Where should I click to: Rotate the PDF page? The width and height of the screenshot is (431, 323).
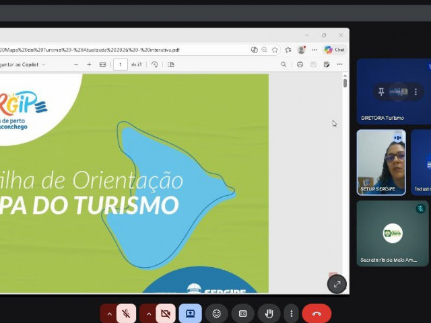(x=154, y=65)
